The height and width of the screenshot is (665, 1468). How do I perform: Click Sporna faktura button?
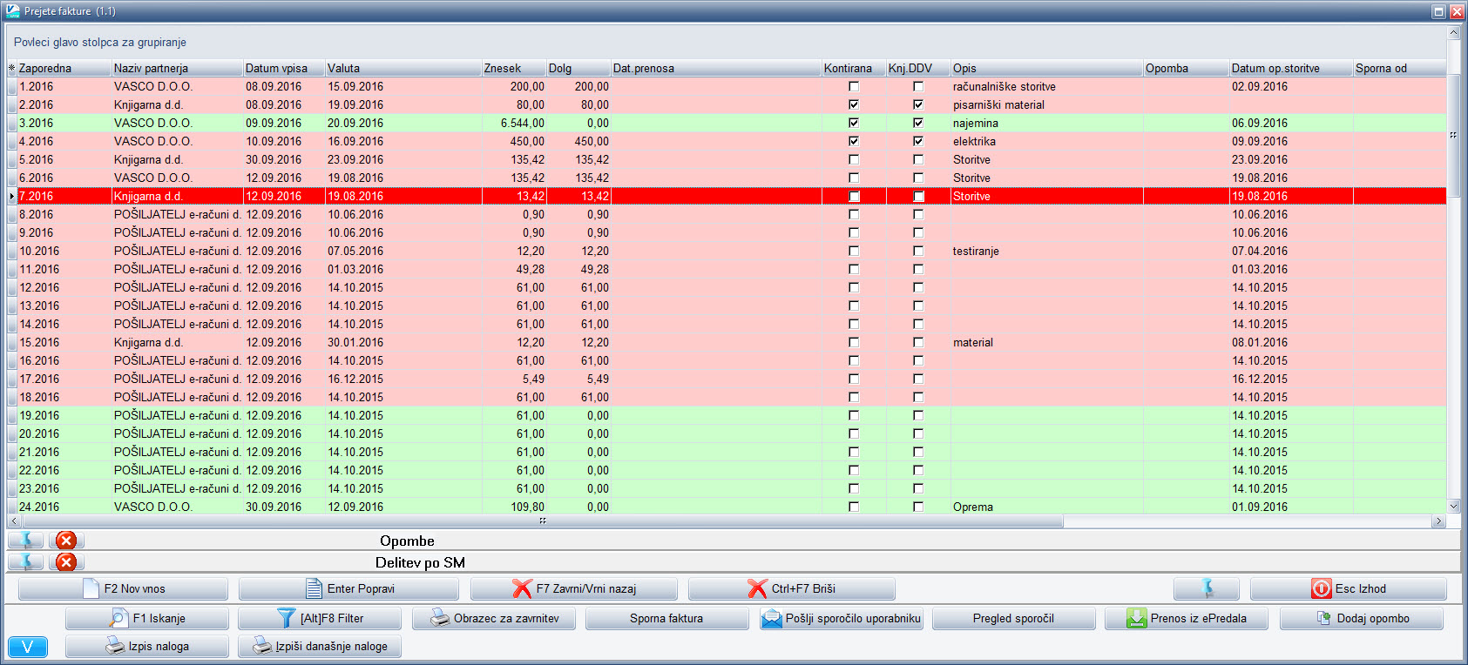667,618
